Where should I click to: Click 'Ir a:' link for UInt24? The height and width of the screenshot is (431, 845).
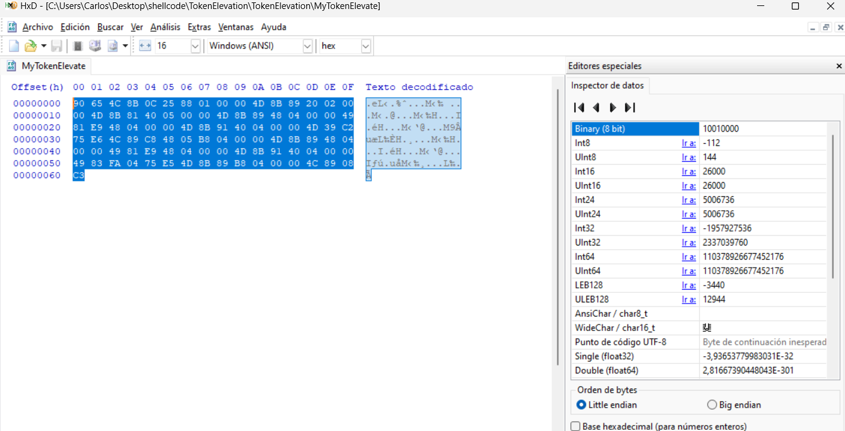[688, 214]
